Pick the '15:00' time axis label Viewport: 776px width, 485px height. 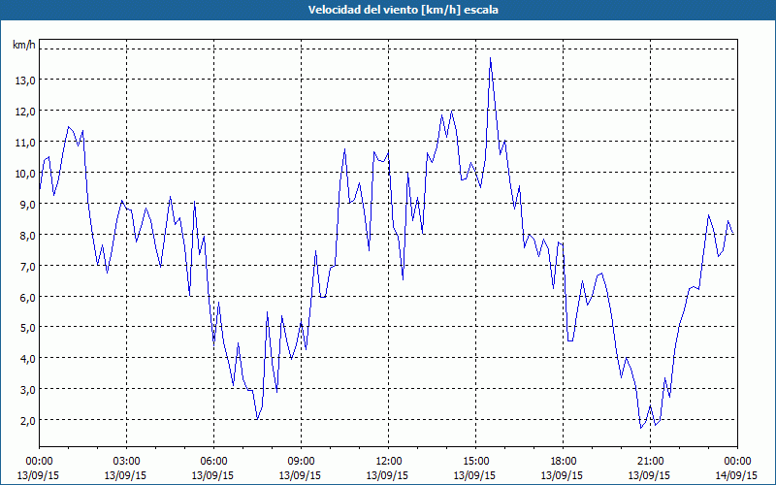[x=475, y=462]
